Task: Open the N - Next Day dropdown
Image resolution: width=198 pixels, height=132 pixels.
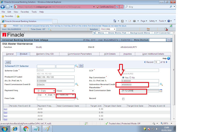Action: click(65, 95)
